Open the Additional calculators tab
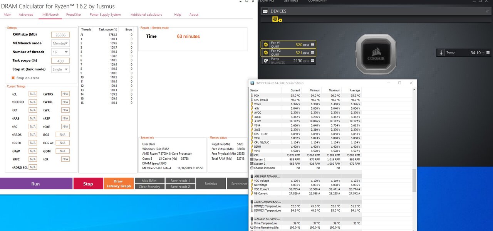 (146, 15)
